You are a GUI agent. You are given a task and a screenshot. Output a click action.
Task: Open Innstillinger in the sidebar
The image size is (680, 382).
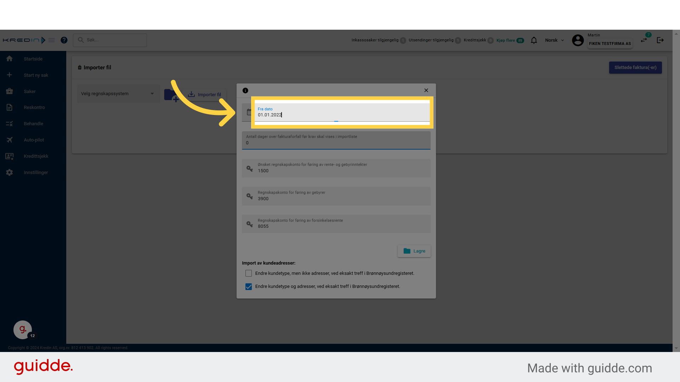click(35, 173)
